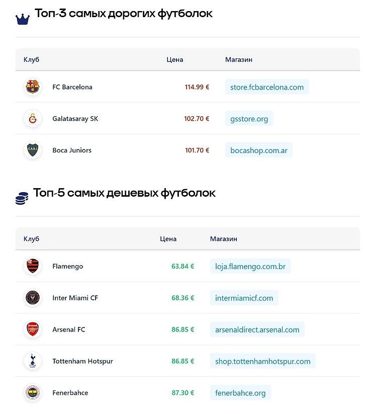Click the Fenerbahce club crest icon
The image size is (367, 414).
32,392
